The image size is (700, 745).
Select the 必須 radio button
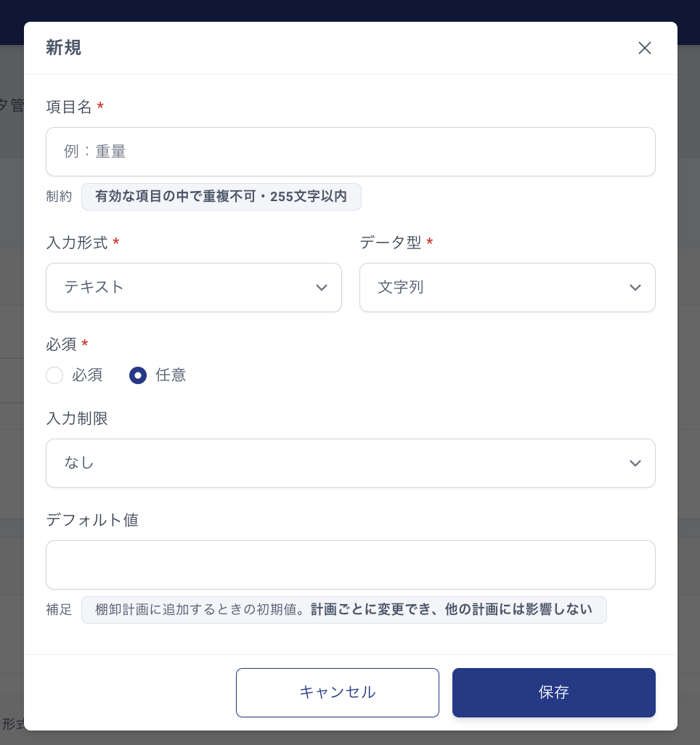[x=54, y=375]
